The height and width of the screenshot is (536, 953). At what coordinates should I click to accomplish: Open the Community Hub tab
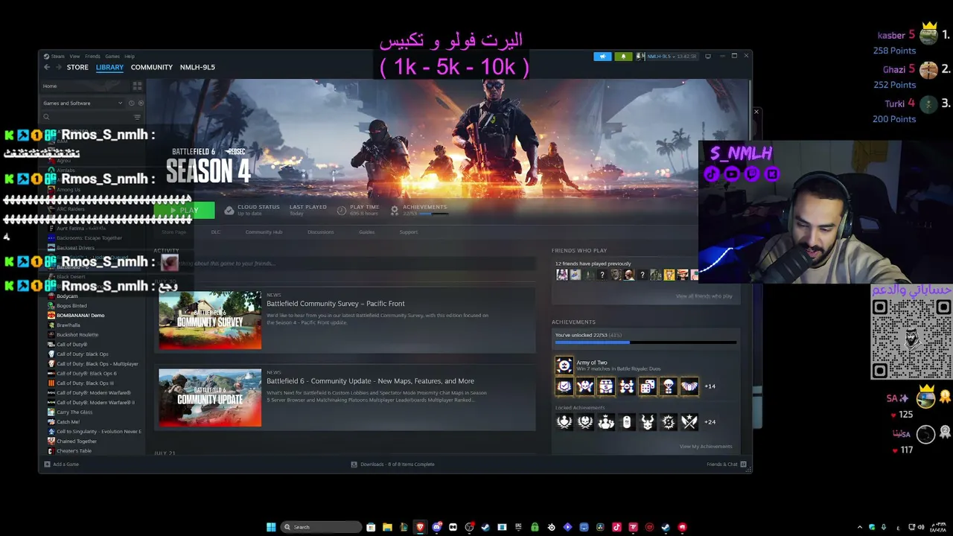[264, 232]
